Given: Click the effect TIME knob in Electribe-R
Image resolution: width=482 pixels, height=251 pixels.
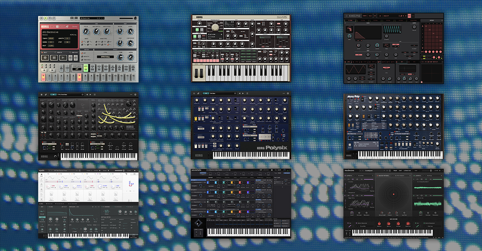Looking at the screenshot, I should 120,57.
